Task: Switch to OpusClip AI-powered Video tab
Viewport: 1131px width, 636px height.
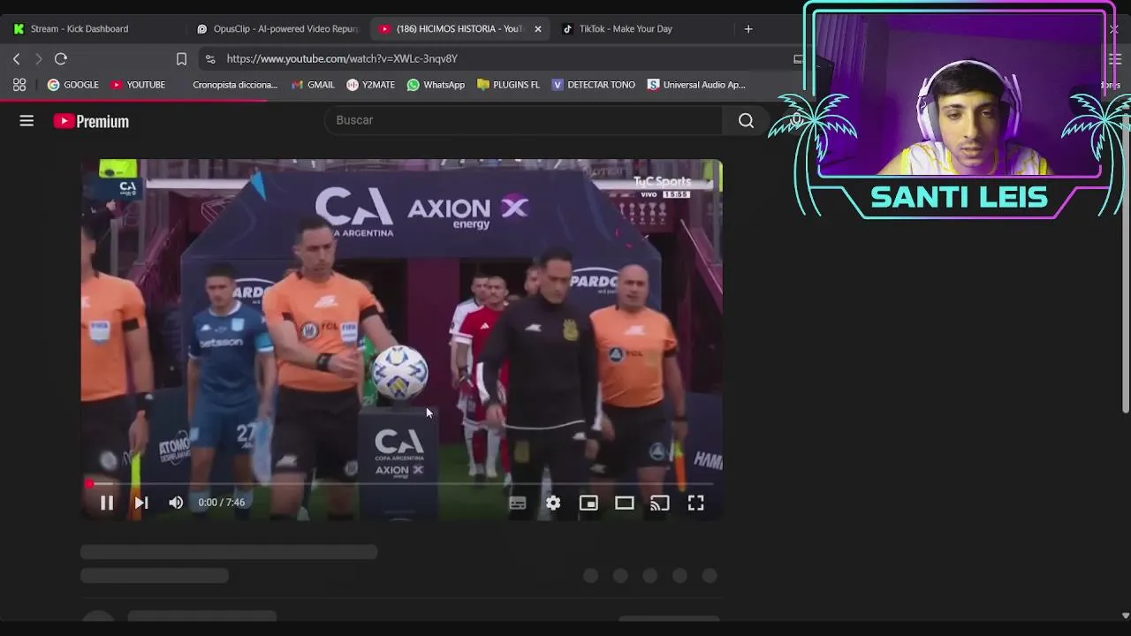Action: click(277, 29)
